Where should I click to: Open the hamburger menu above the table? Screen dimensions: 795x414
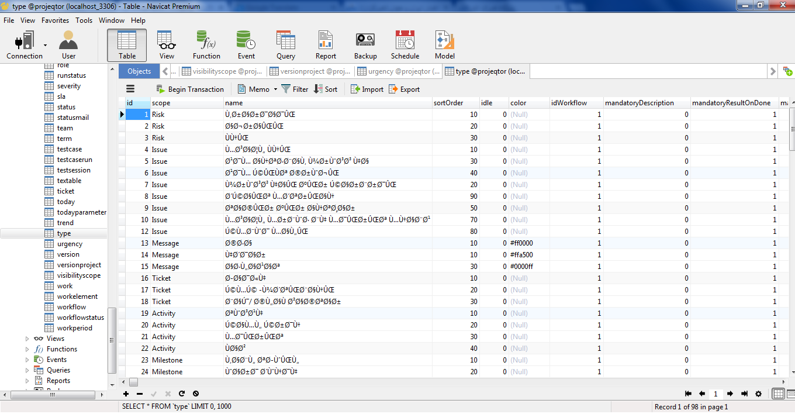point(130,89)
